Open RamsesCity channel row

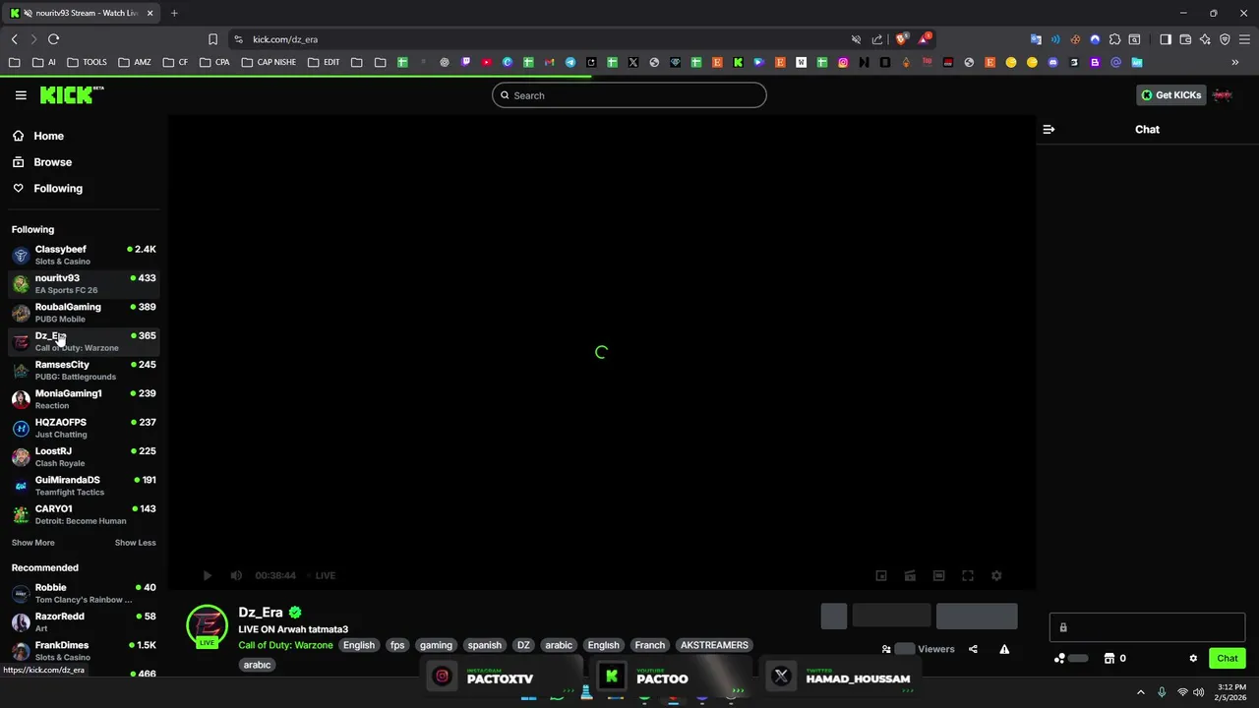coord(84,370)
